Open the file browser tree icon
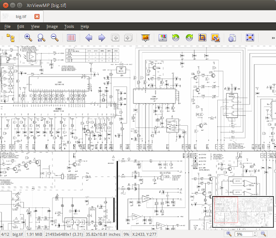 point(10,38)
